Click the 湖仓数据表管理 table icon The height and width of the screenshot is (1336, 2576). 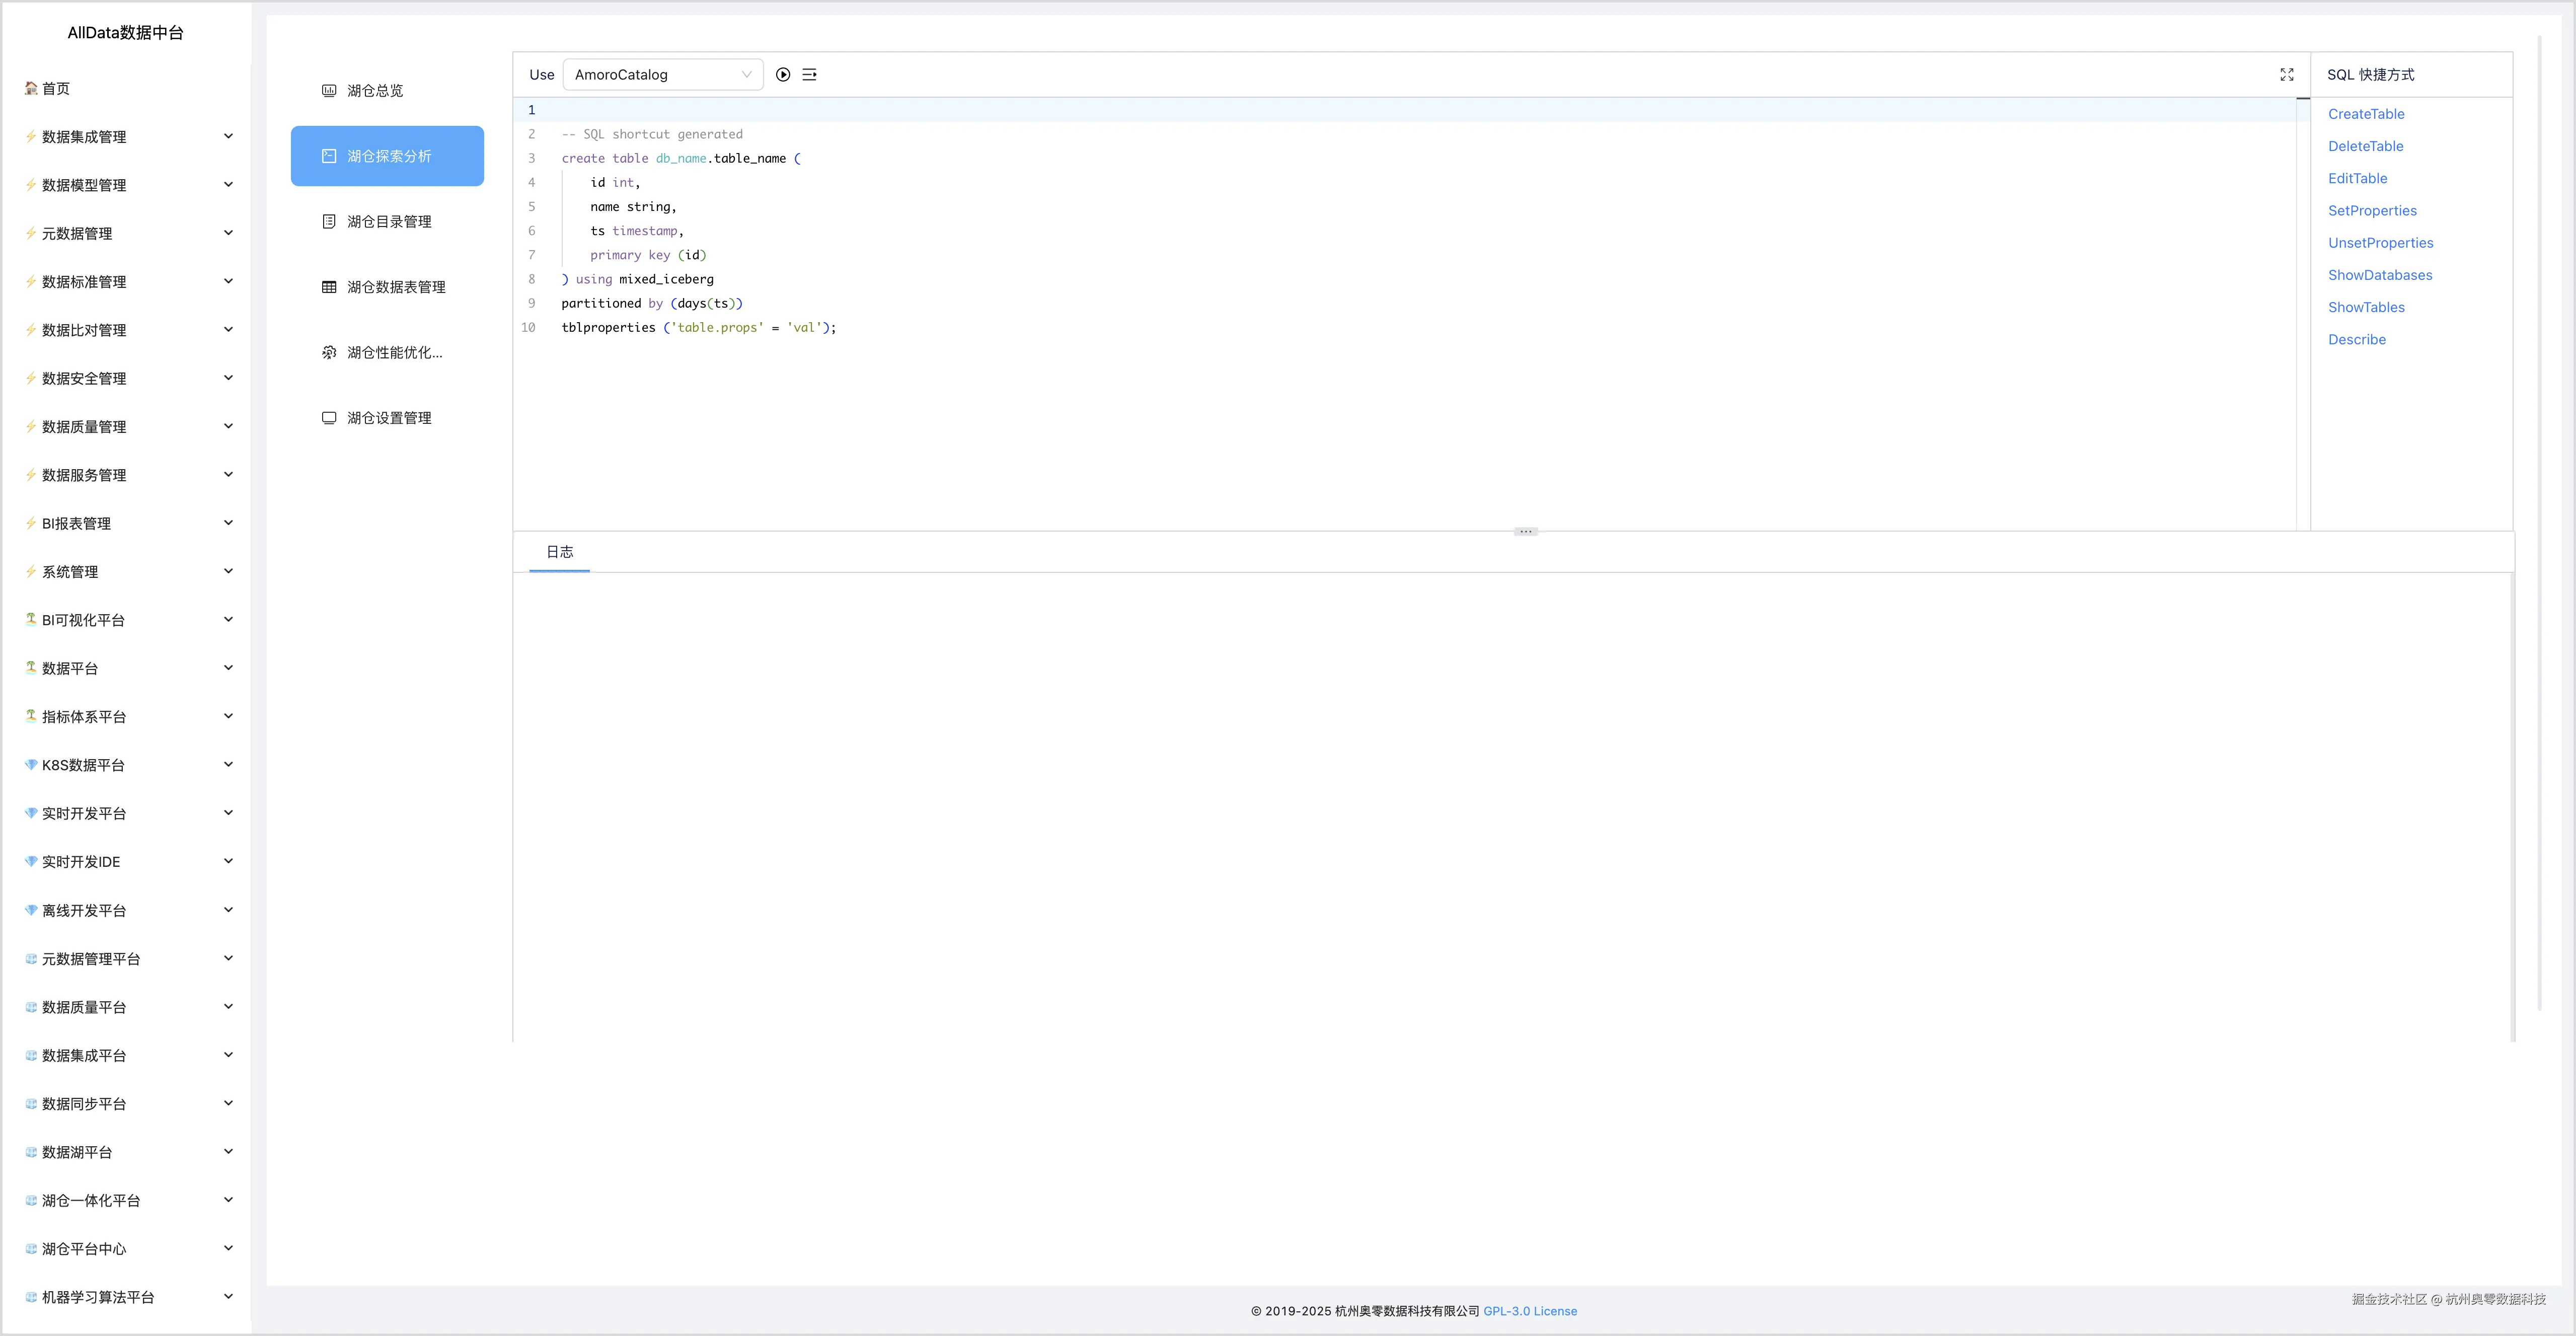(329, 287)
